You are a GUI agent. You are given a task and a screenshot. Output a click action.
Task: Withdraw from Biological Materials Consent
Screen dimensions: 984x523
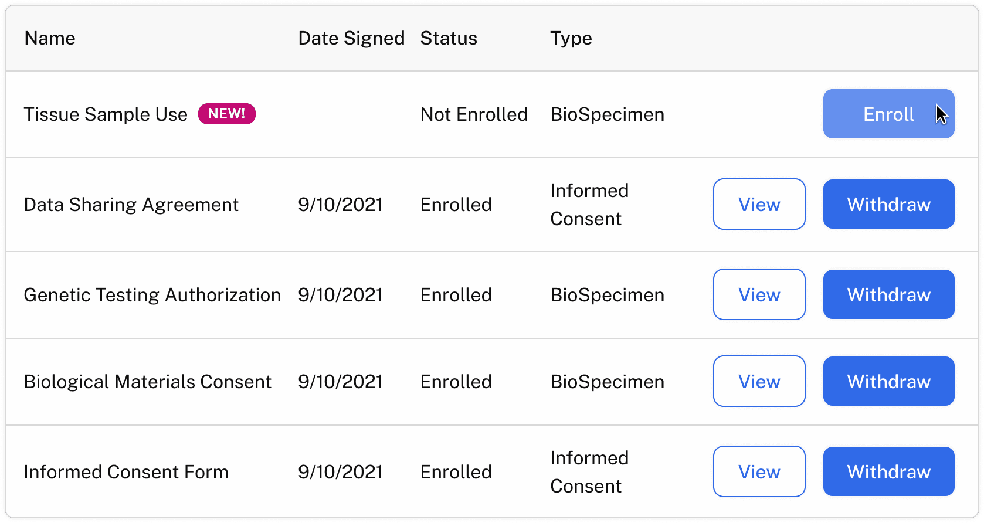point(888,382)
